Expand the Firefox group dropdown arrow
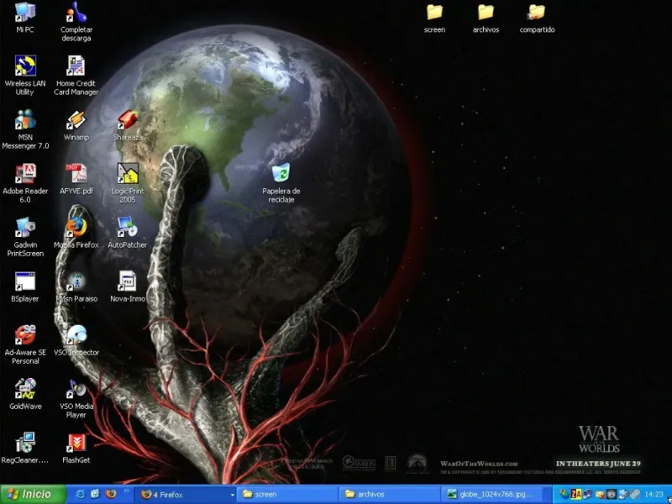Screen dimensions: 672x504 tap(233, 495)
